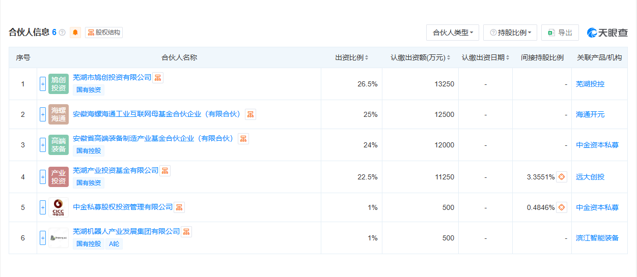
Task: Click the 国有独资 tag under 芜湖产业投资基金
Action: point(89,183)
